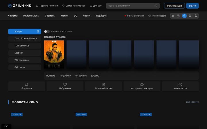Select the RU дубляж tab

(65, 76)
